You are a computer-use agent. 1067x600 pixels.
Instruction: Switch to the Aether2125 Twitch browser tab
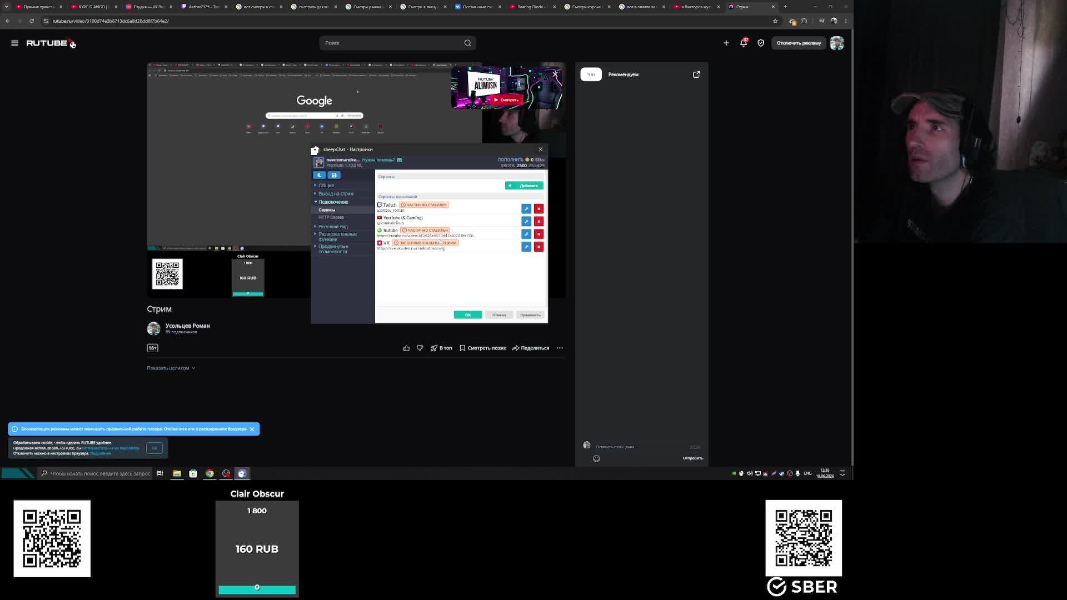coord(203,7)
